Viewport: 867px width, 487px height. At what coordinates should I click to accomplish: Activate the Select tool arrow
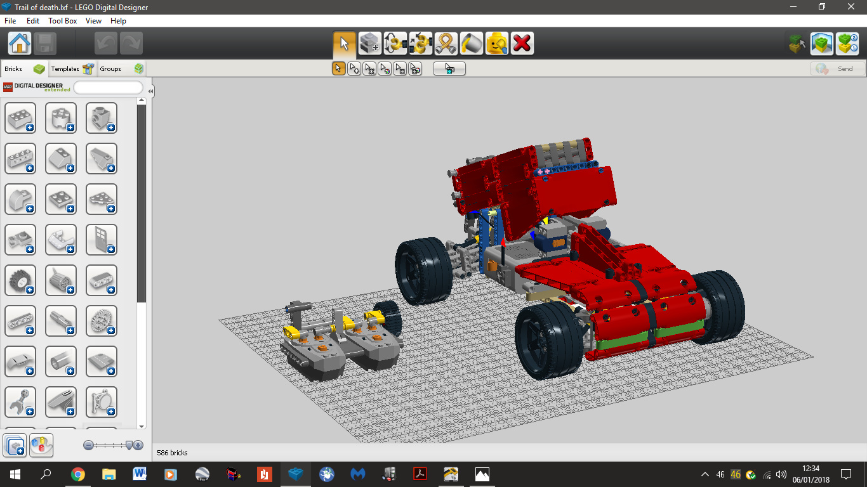pos(345,43)
